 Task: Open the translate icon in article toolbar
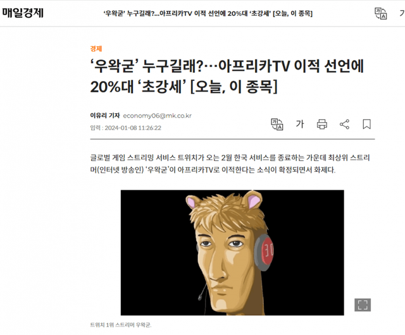(277, 124)
